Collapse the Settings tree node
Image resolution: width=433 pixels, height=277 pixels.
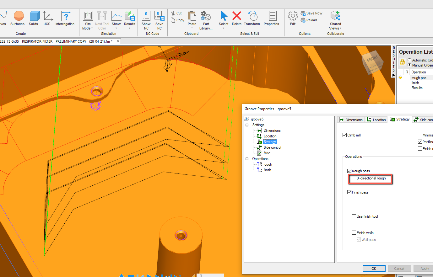tap(247, 125)
